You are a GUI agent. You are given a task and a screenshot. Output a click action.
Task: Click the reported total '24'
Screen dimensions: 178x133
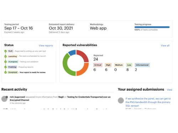tap(96, 59)
